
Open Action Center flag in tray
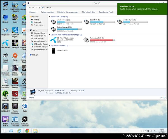(144, 131)
